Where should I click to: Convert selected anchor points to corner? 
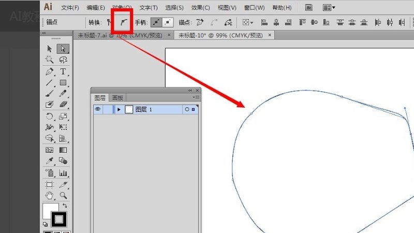point(109,22)
